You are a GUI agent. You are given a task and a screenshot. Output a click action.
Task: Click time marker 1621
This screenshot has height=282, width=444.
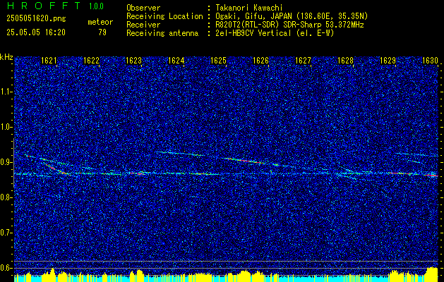click(x=49, y=60)
